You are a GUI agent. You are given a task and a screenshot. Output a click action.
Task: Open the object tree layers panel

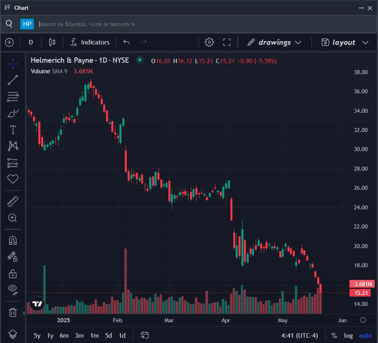(13, 334)
